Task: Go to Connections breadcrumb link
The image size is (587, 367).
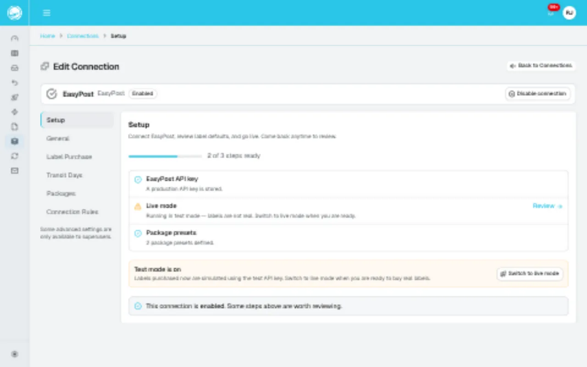Action: click(83, 36)
